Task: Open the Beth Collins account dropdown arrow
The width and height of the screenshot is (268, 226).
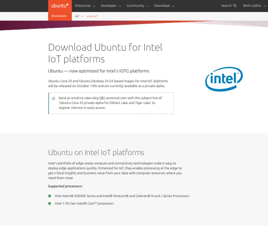Action: click(x=265, y=6)
